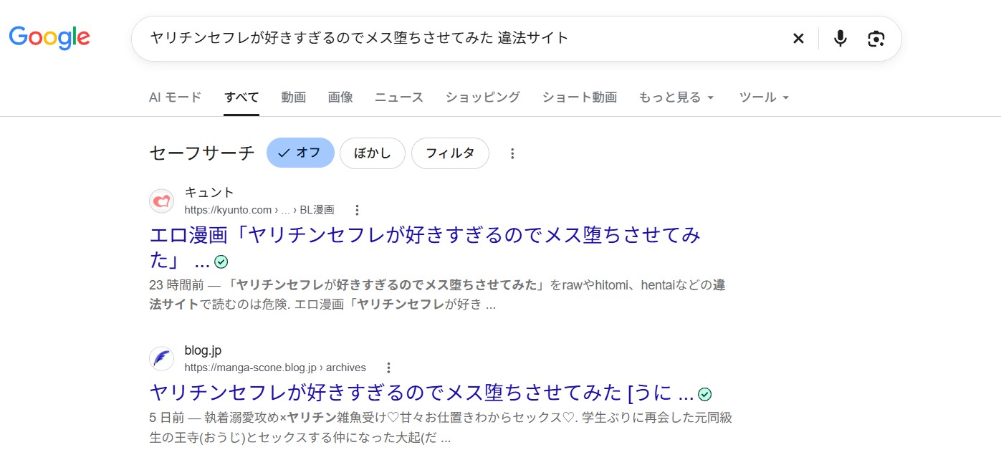1001x460 pixels.
Task: Open the first result title starting with エロ漫画
Action: coord(425,247)
